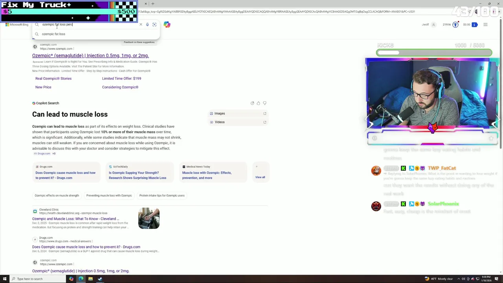Select Preventing muscle loss with Ozempic chip

[109, 196]
